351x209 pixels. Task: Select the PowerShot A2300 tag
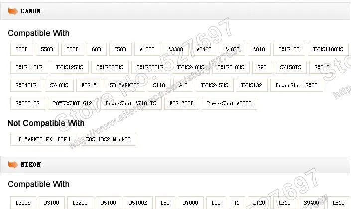point(230,103)
